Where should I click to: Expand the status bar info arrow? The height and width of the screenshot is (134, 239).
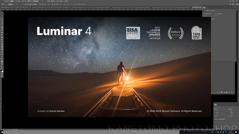[21, 129]
